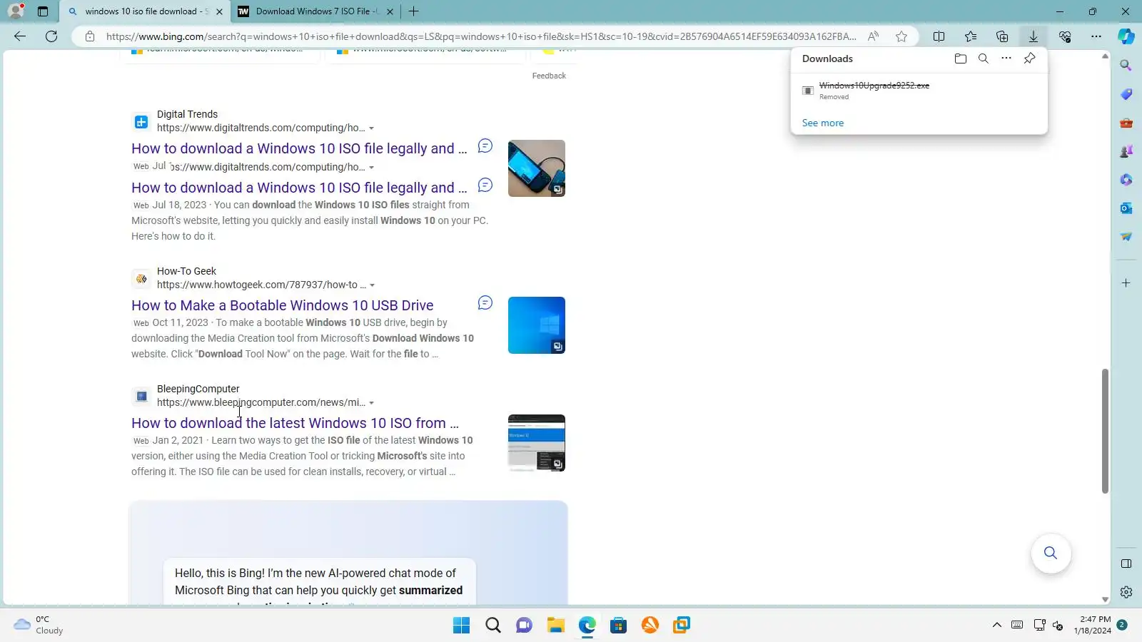
Task: Open more options in the Downloads panel
Action: [1006, 58]
